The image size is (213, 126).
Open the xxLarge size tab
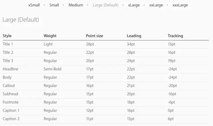click(156, 5)
